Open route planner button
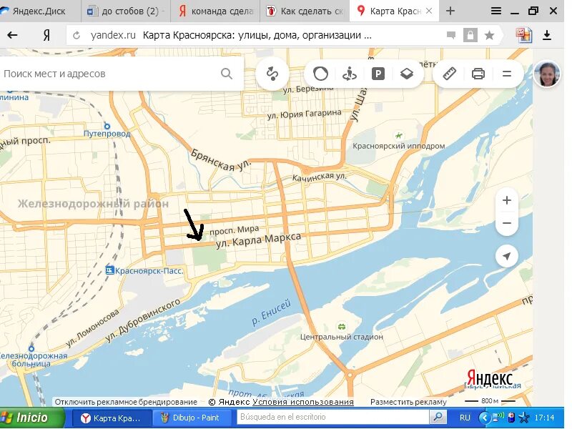 click(x=272, y=74)
